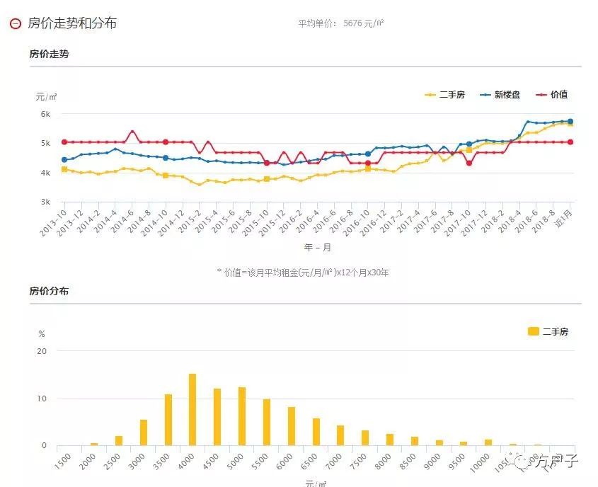Click the 7000 元/㎡ distribution bar
Screen dimensions: 598x487
pyautogui.click(x=340, y=435)
